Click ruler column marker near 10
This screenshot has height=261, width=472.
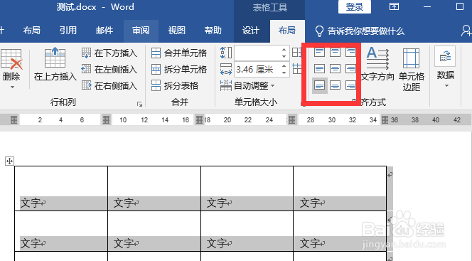[x=106, y=119]
